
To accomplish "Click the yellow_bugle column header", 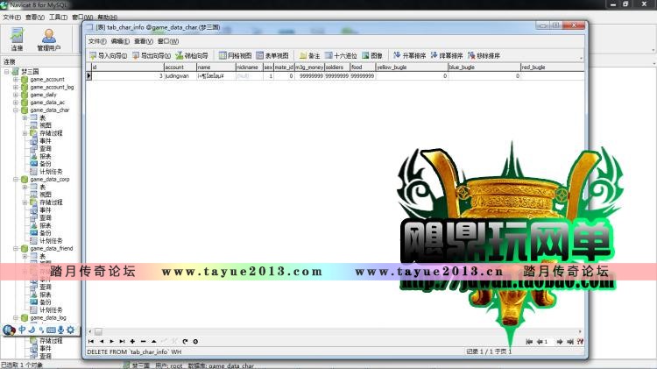I will click(x=412, y=67).
